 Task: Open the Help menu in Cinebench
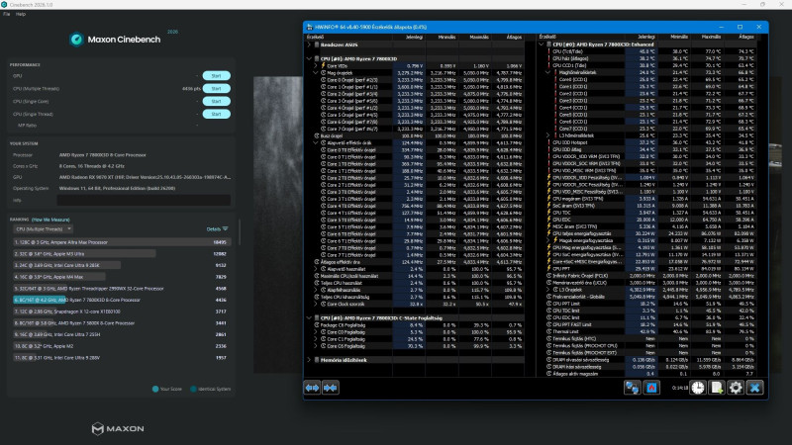click(20, 14)
